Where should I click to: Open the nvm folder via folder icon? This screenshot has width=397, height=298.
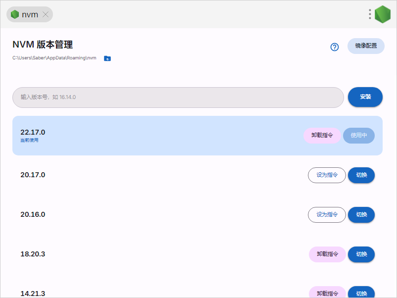107,58
